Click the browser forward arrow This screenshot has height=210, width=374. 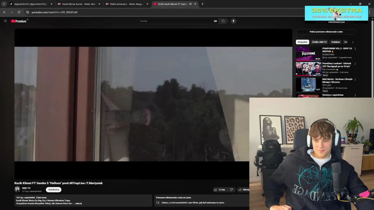coord(12,12)
